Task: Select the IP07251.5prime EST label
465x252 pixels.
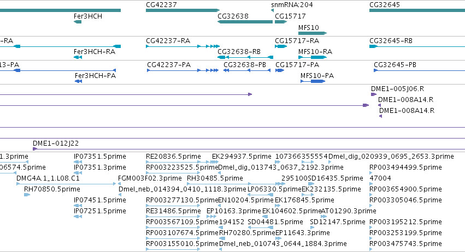Action: pyautogui.click(x=100, y=211)
